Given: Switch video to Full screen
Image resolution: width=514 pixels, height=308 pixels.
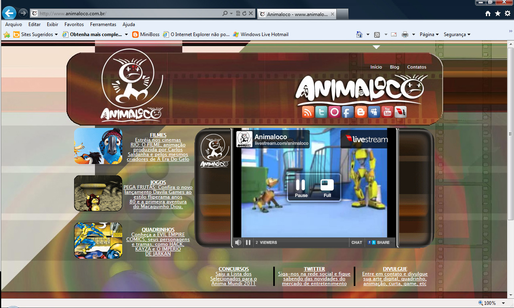Looking at the screenshot, I should coord(327,188).
